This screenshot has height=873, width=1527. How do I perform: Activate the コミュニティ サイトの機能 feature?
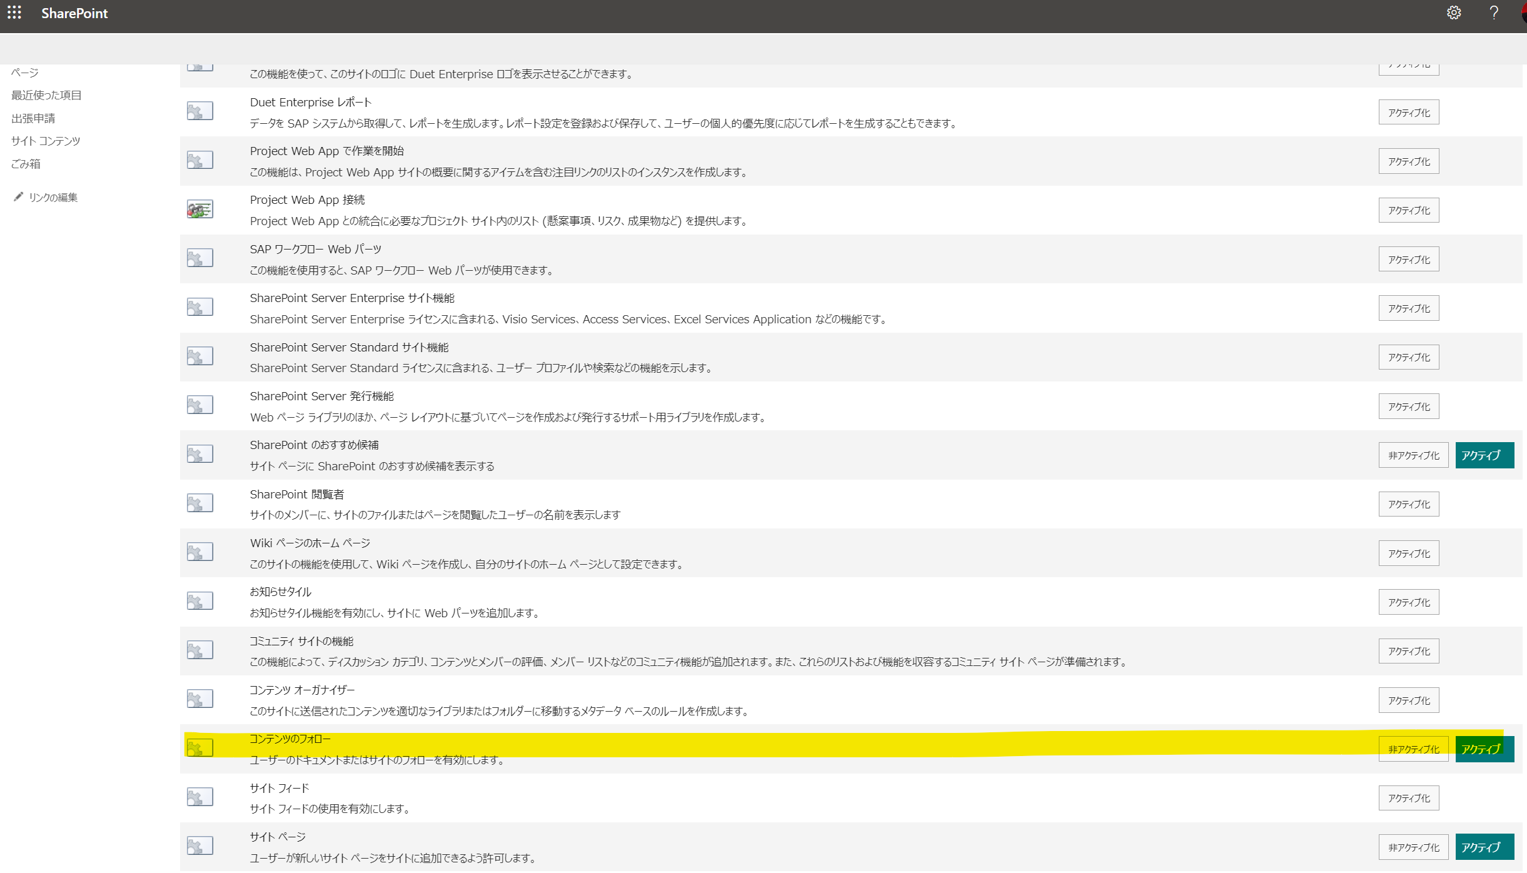click(1408, 651)
